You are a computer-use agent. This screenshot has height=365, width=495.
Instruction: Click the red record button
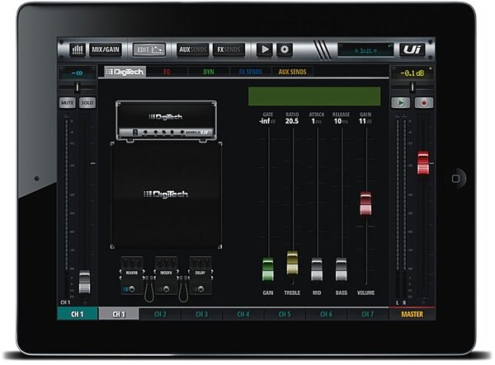pos(424,103)
